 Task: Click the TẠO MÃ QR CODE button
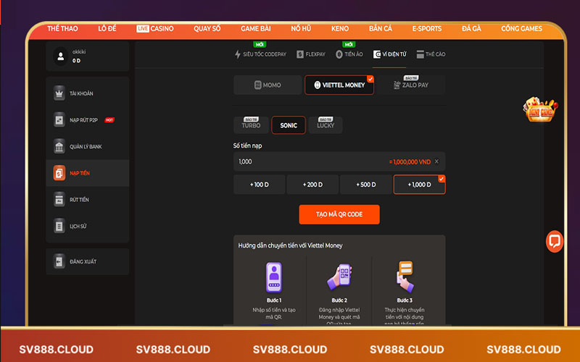(x=339, y=214)
